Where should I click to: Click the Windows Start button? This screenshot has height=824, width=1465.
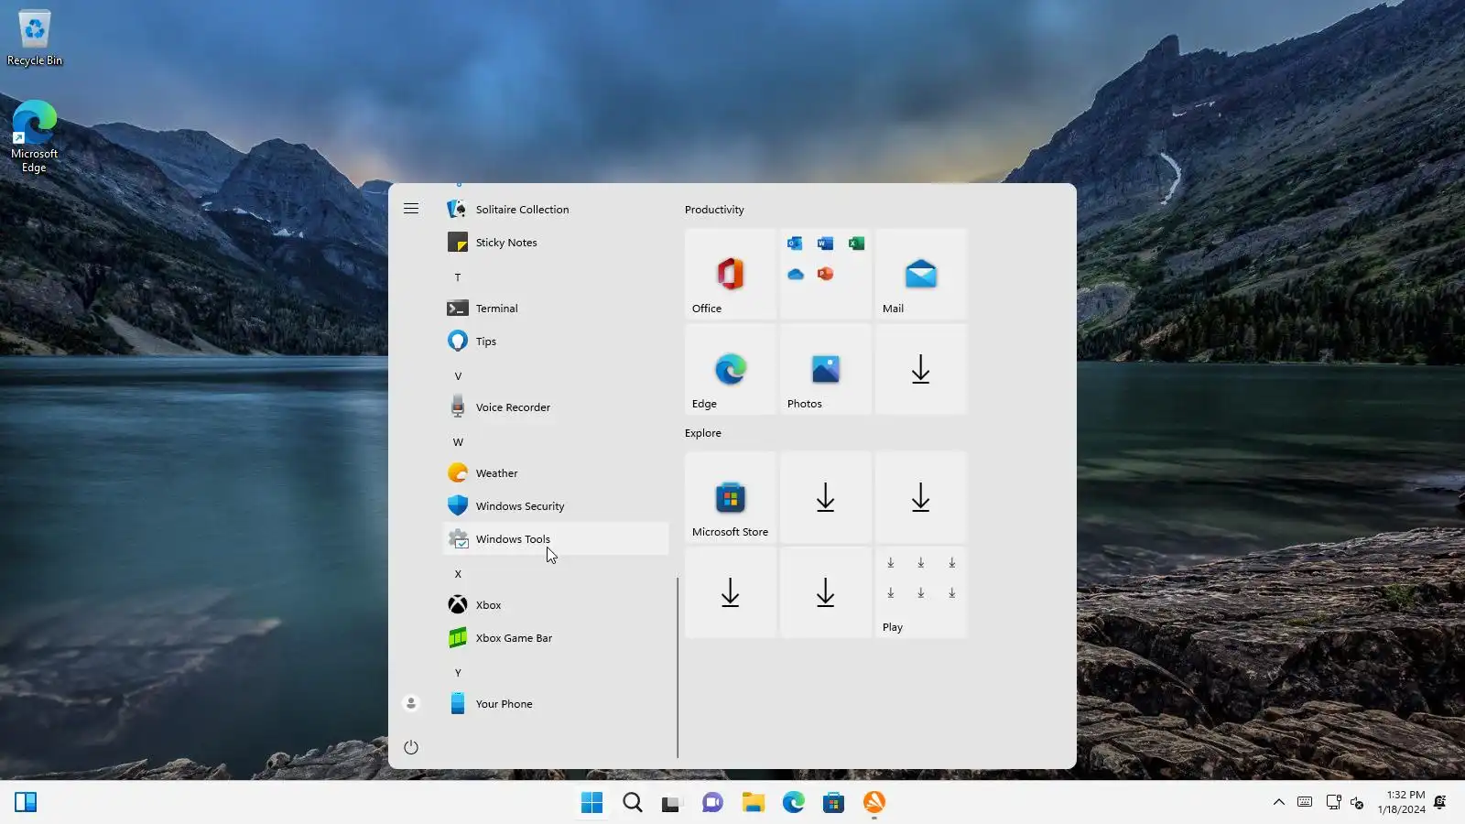pyautogui.click(x=592, y=802)
